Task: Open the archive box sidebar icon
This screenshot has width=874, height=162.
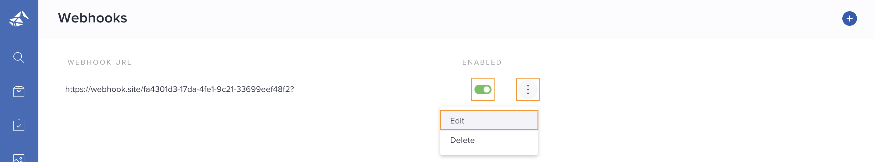Action: click(x=19, y=91)
